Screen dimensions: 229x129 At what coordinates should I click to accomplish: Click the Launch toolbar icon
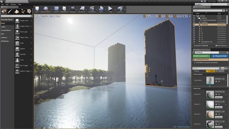click(x=120, y=9)
